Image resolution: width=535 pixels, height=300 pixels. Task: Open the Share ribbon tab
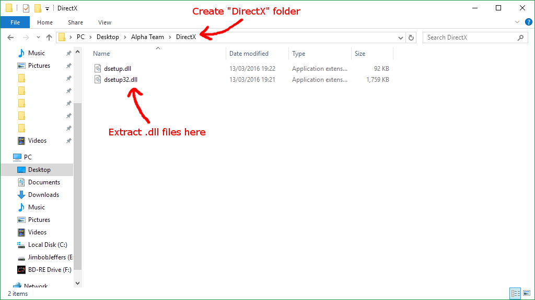[x=75, y=22]
